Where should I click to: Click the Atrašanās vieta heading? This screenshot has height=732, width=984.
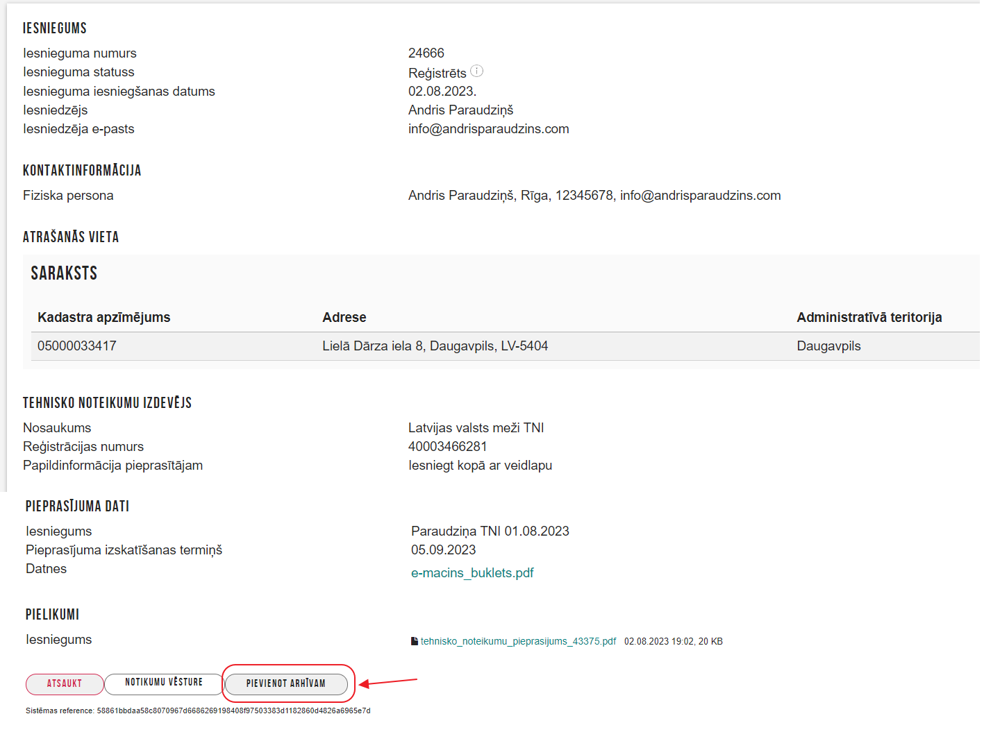(71, 237)
